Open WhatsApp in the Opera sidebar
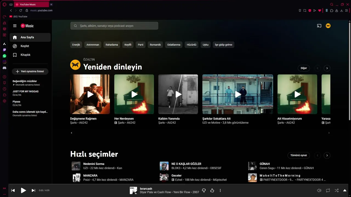The height and width of the screenshot is (197, 351). [4, 56]
